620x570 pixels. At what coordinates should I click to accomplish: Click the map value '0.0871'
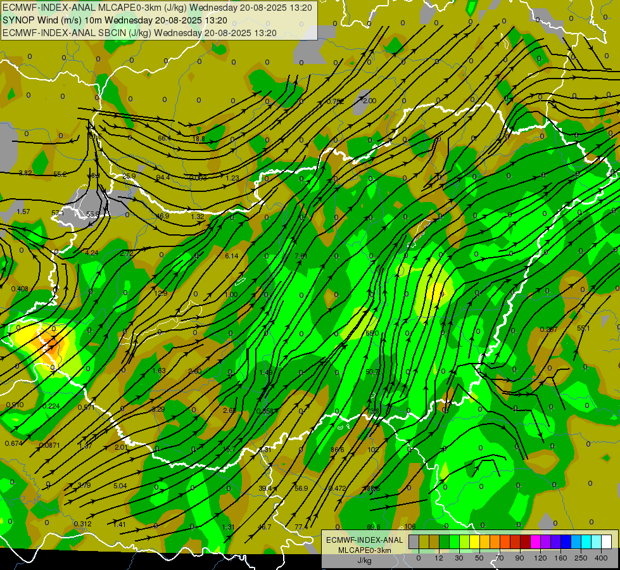click(x=49, y=445)
